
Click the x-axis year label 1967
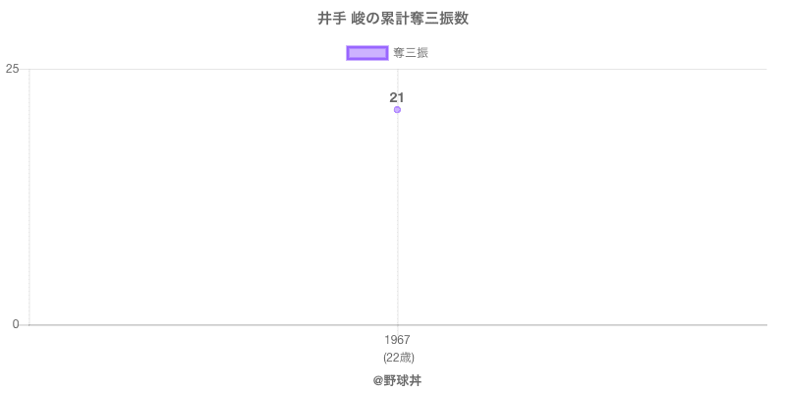coord(397,340)
